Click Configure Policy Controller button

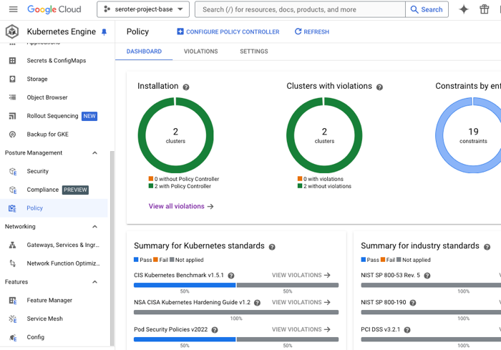click(228, 32)
